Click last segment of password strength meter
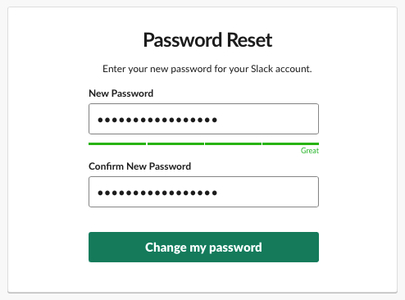 (x=291, y=143)
